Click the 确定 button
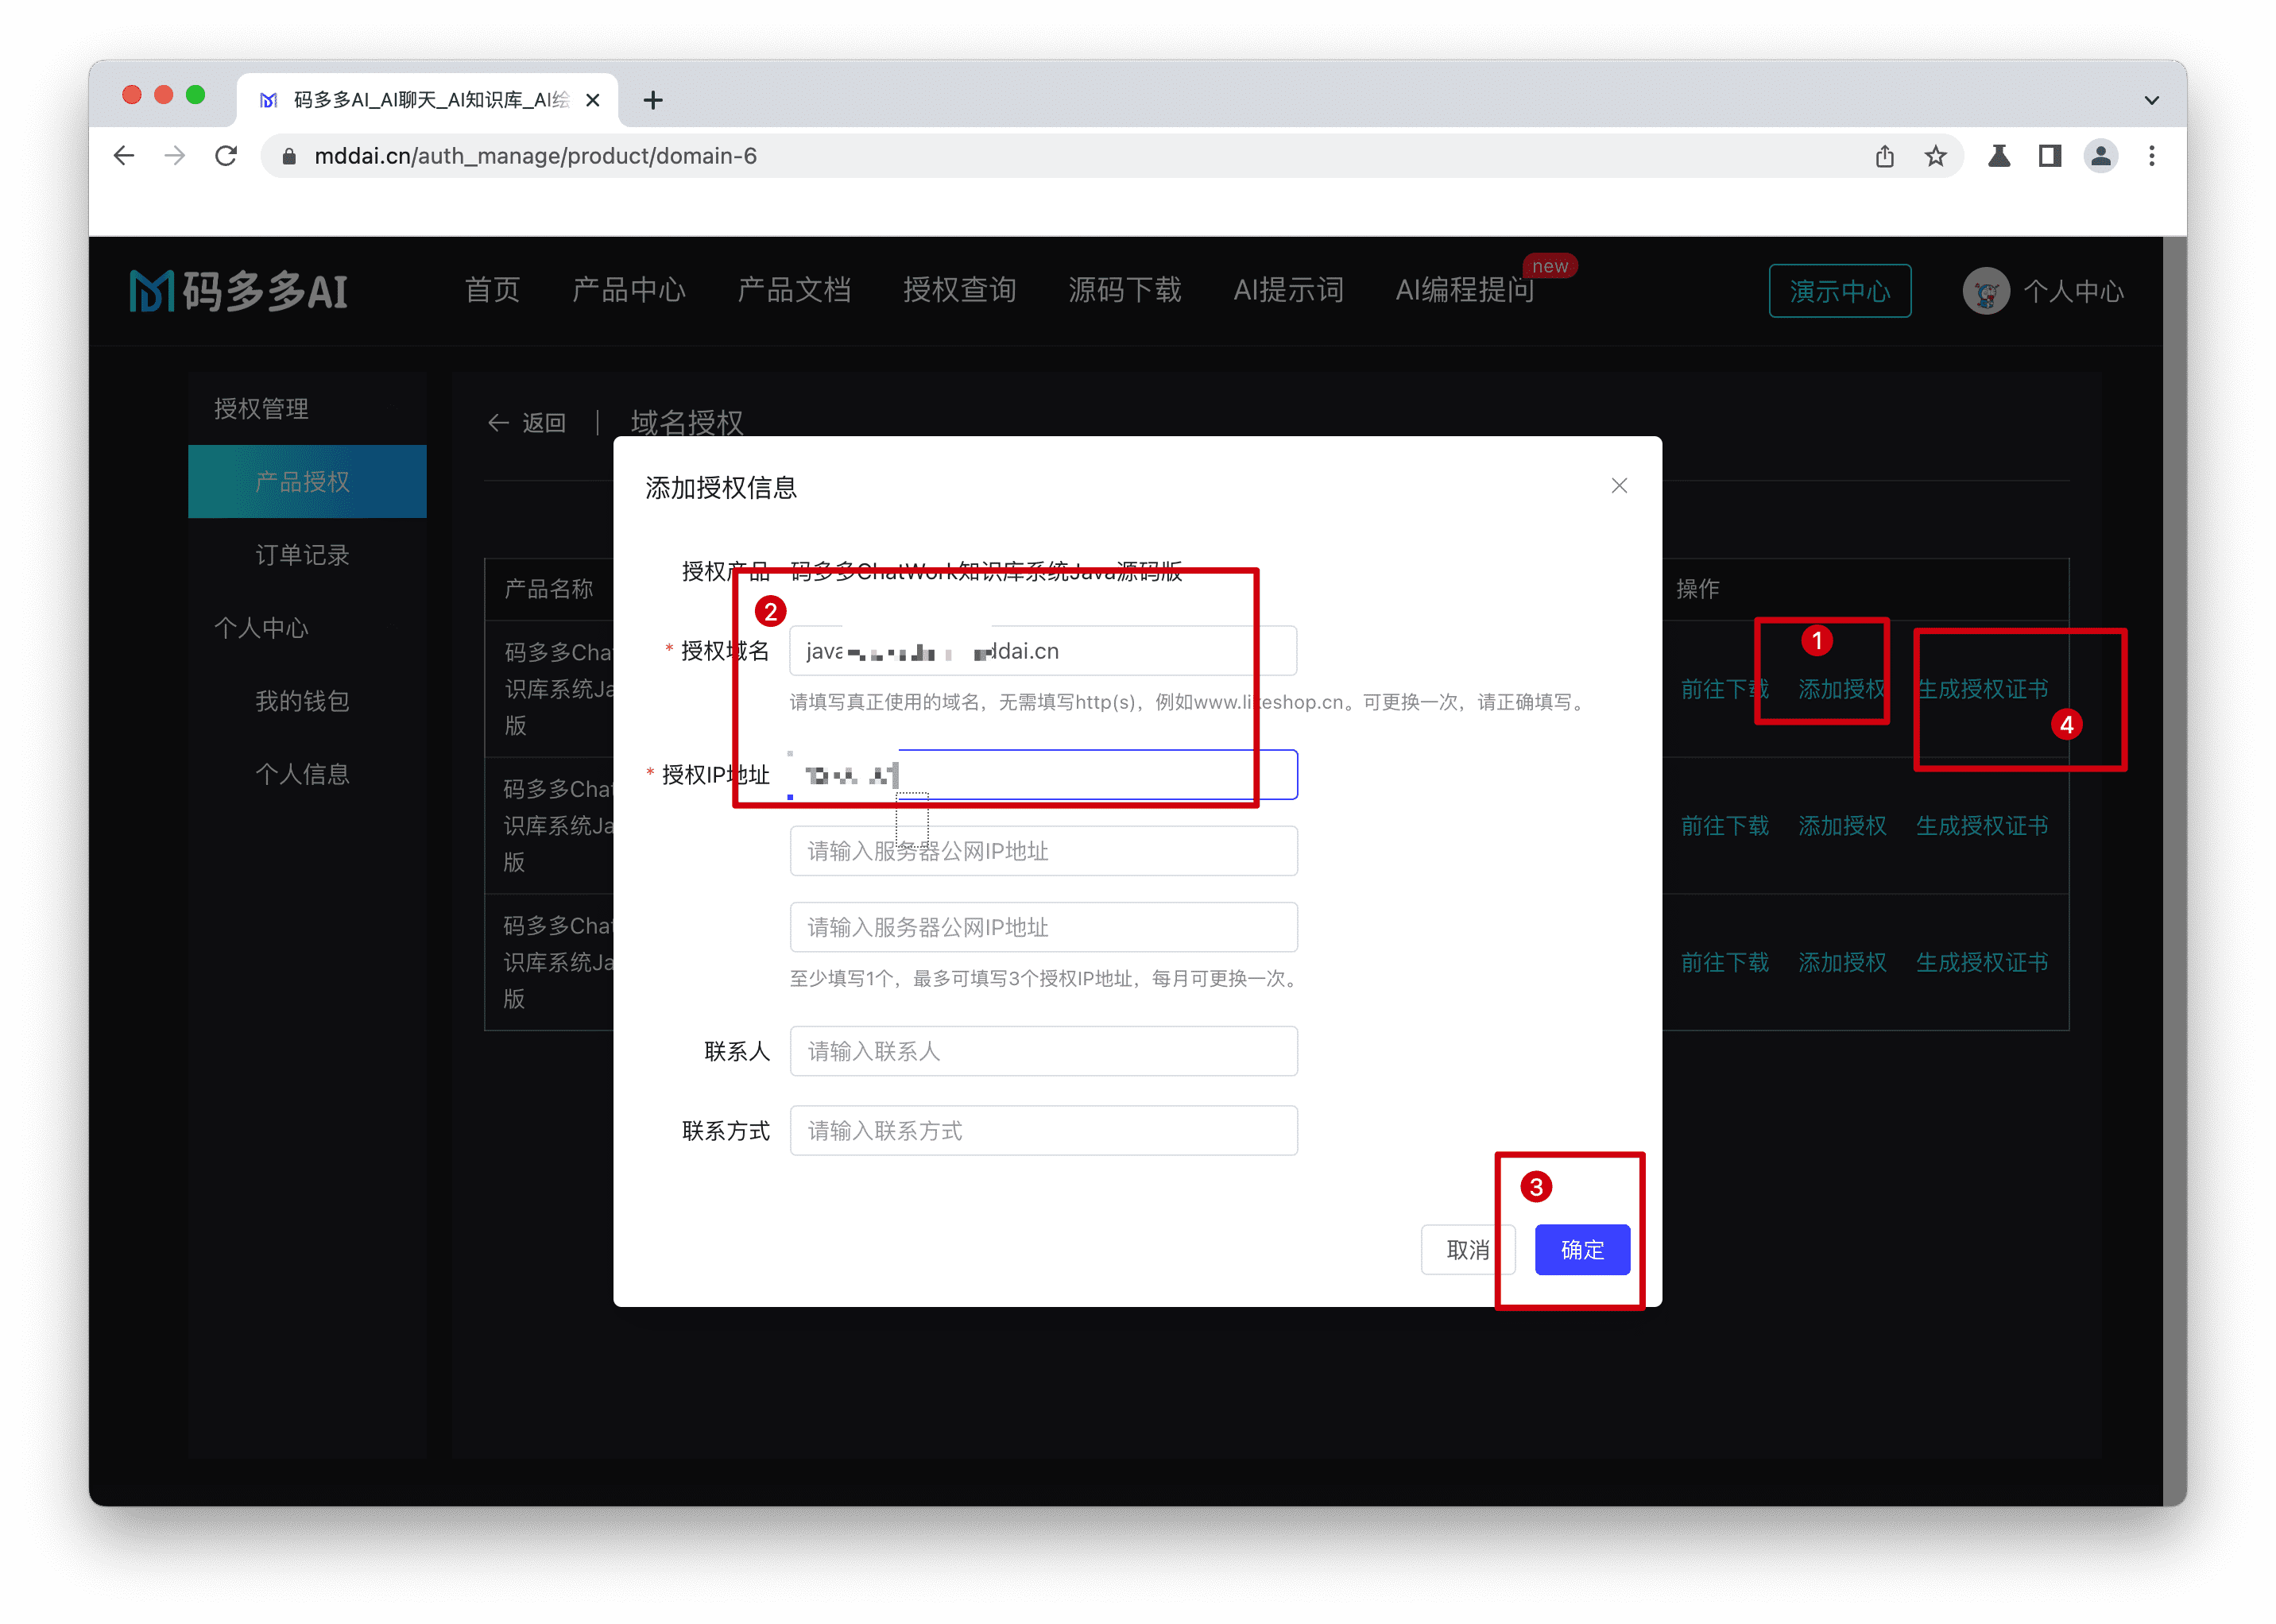2276x1624 pixels. tap(1582, 1250)
